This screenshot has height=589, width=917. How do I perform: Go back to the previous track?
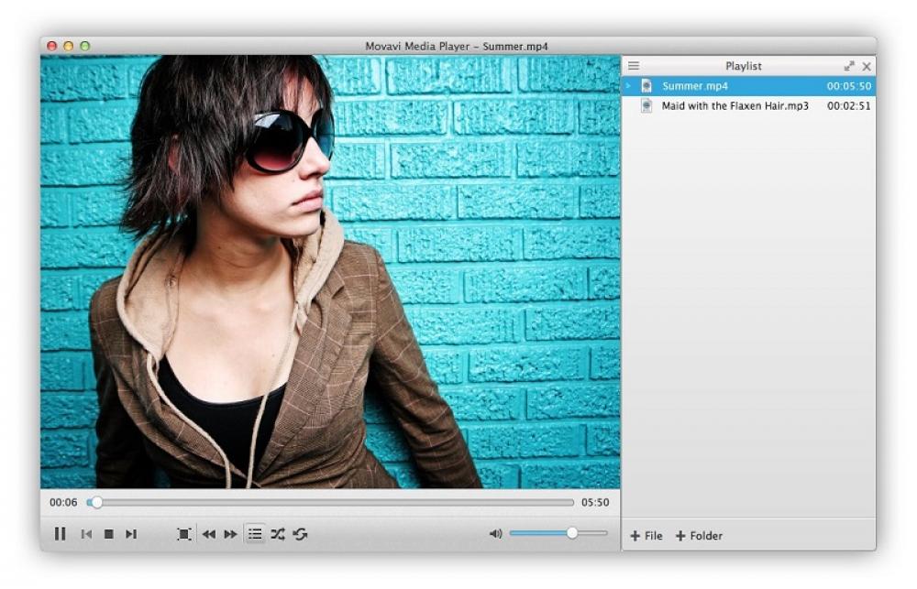[86, 534]
